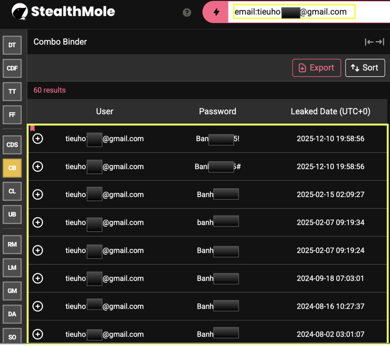
Task: Toggle panel width with the arrows icon
Action: 374,42
